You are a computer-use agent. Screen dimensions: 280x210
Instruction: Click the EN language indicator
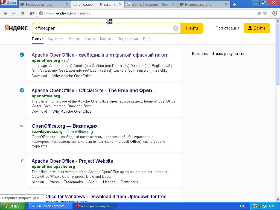(x=242, y=206)
